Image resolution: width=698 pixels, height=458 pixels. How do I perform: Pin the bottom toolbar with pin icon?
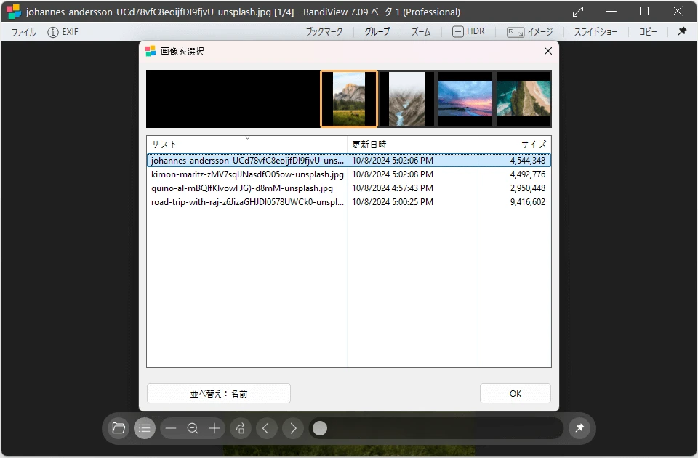point(579,428)
